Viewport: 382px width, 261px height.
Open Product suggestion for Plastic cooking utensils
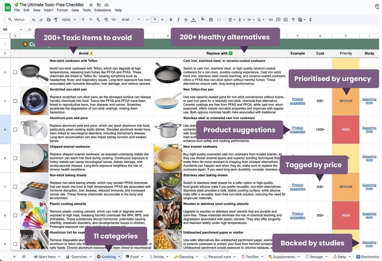(298, 215)
